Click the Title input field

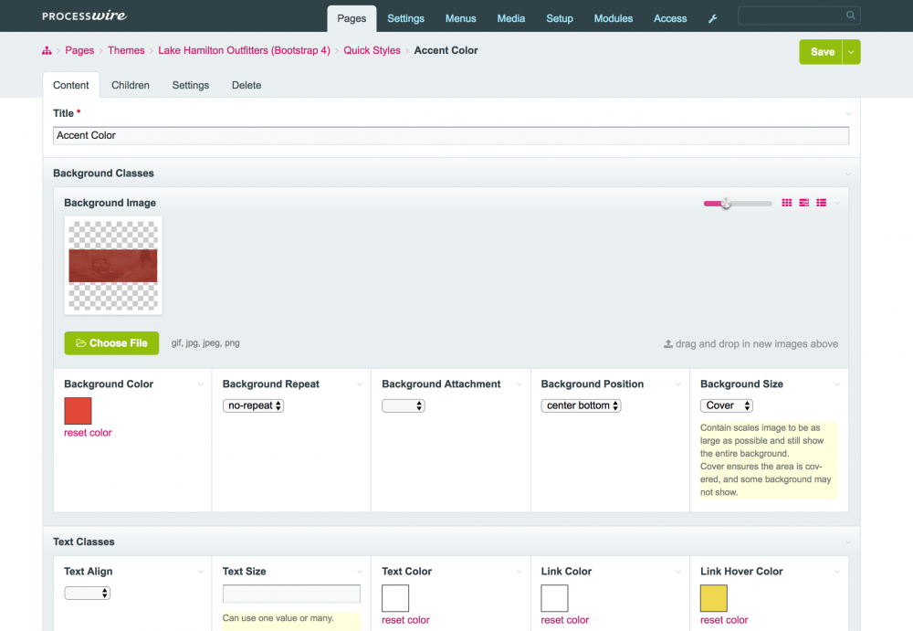(451, 135)
